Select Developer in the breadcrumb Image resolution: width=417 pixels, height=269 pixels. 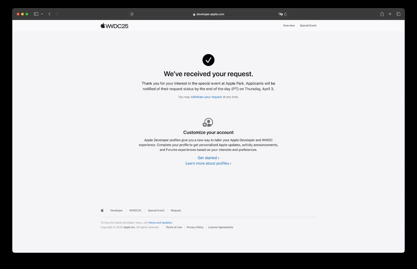[x=116, y=211]
